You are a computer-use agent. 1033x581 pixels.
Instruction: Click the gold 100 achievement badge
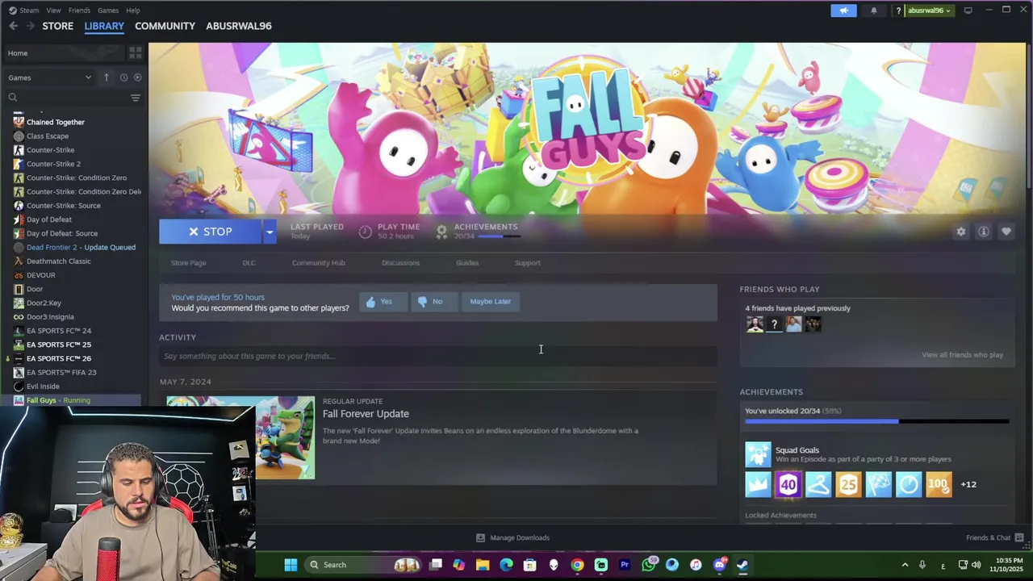click(939, 484)
